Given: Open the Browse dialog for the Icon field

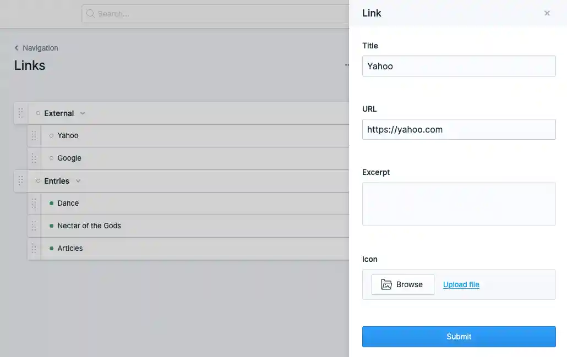Looking at the screenshot, I should pyautogui.click(x=402, y=284).
